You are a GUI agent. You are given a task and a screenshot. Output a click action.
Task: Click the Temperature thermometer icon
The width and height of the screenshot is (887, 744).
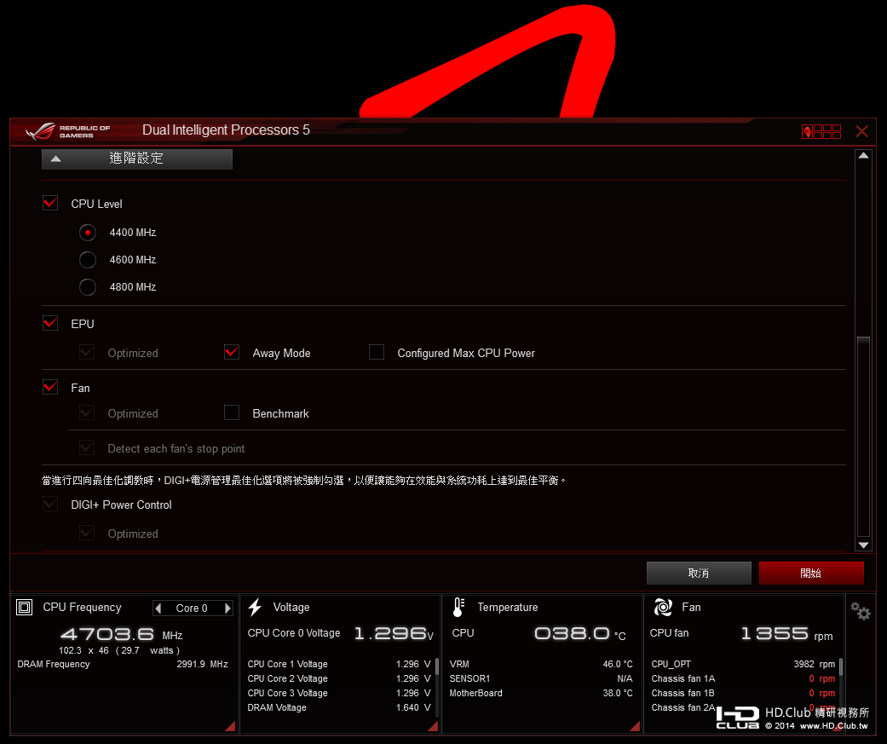458,608
